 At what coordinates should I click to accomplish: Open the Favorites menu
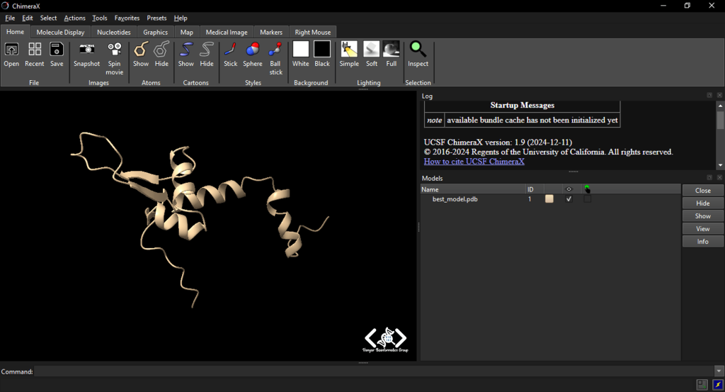point(127,18)
